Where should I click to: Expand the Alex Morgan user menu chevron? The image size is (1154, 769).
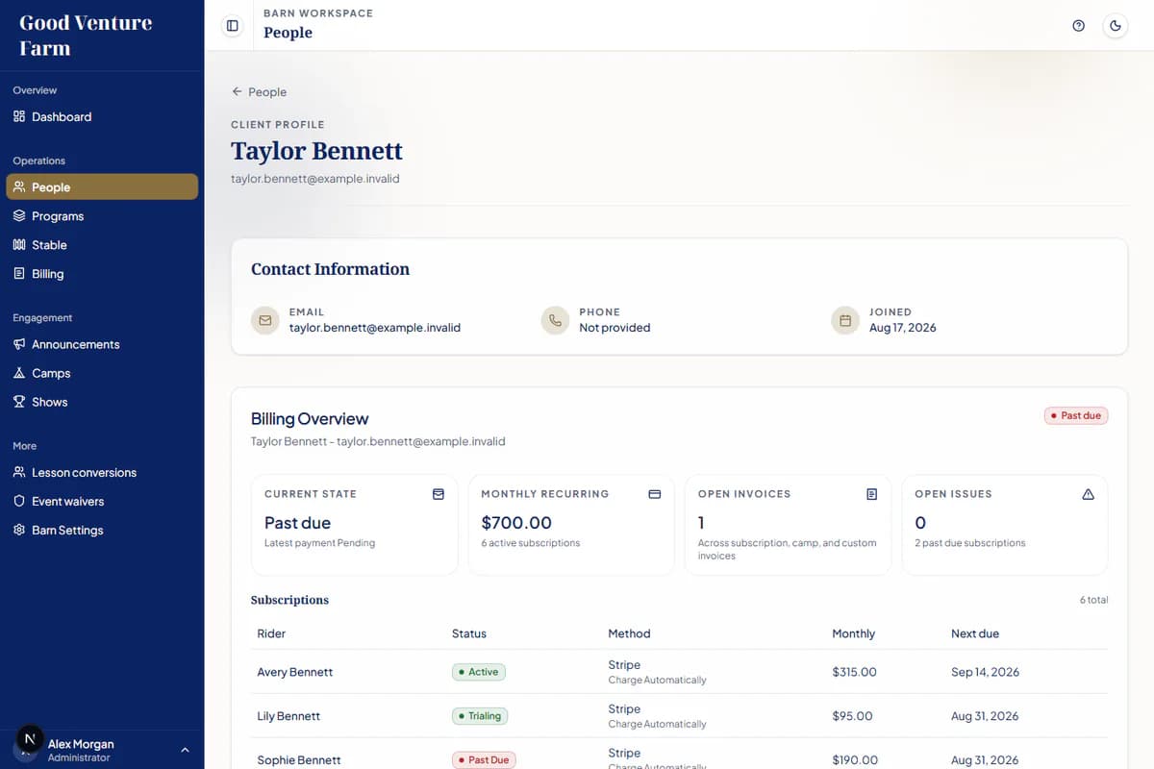pos(186,750)
